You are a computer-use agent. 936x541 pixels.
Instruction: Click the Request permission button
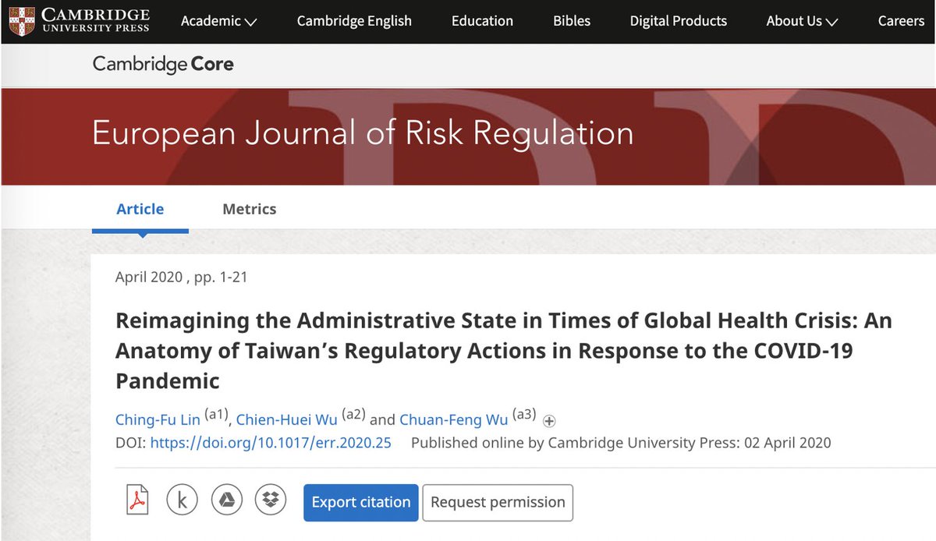click(498, 503)
